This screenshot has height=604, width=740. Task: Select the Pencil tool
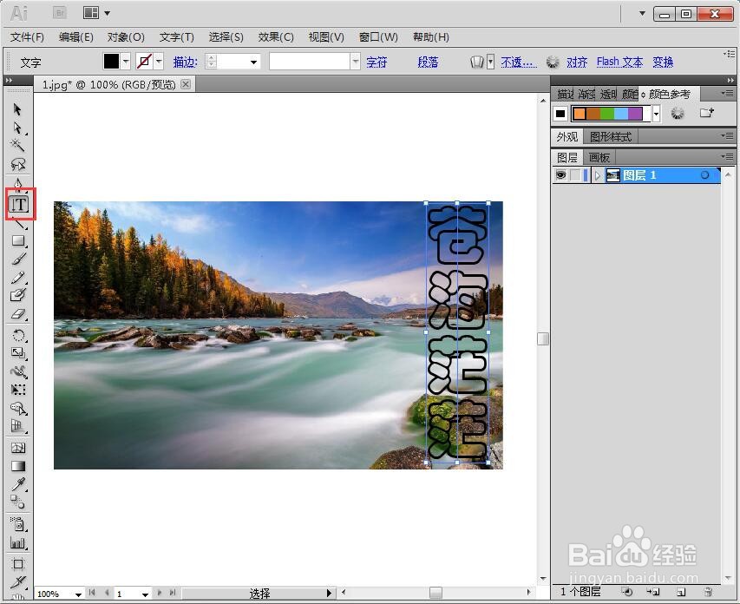click(18, 277)
